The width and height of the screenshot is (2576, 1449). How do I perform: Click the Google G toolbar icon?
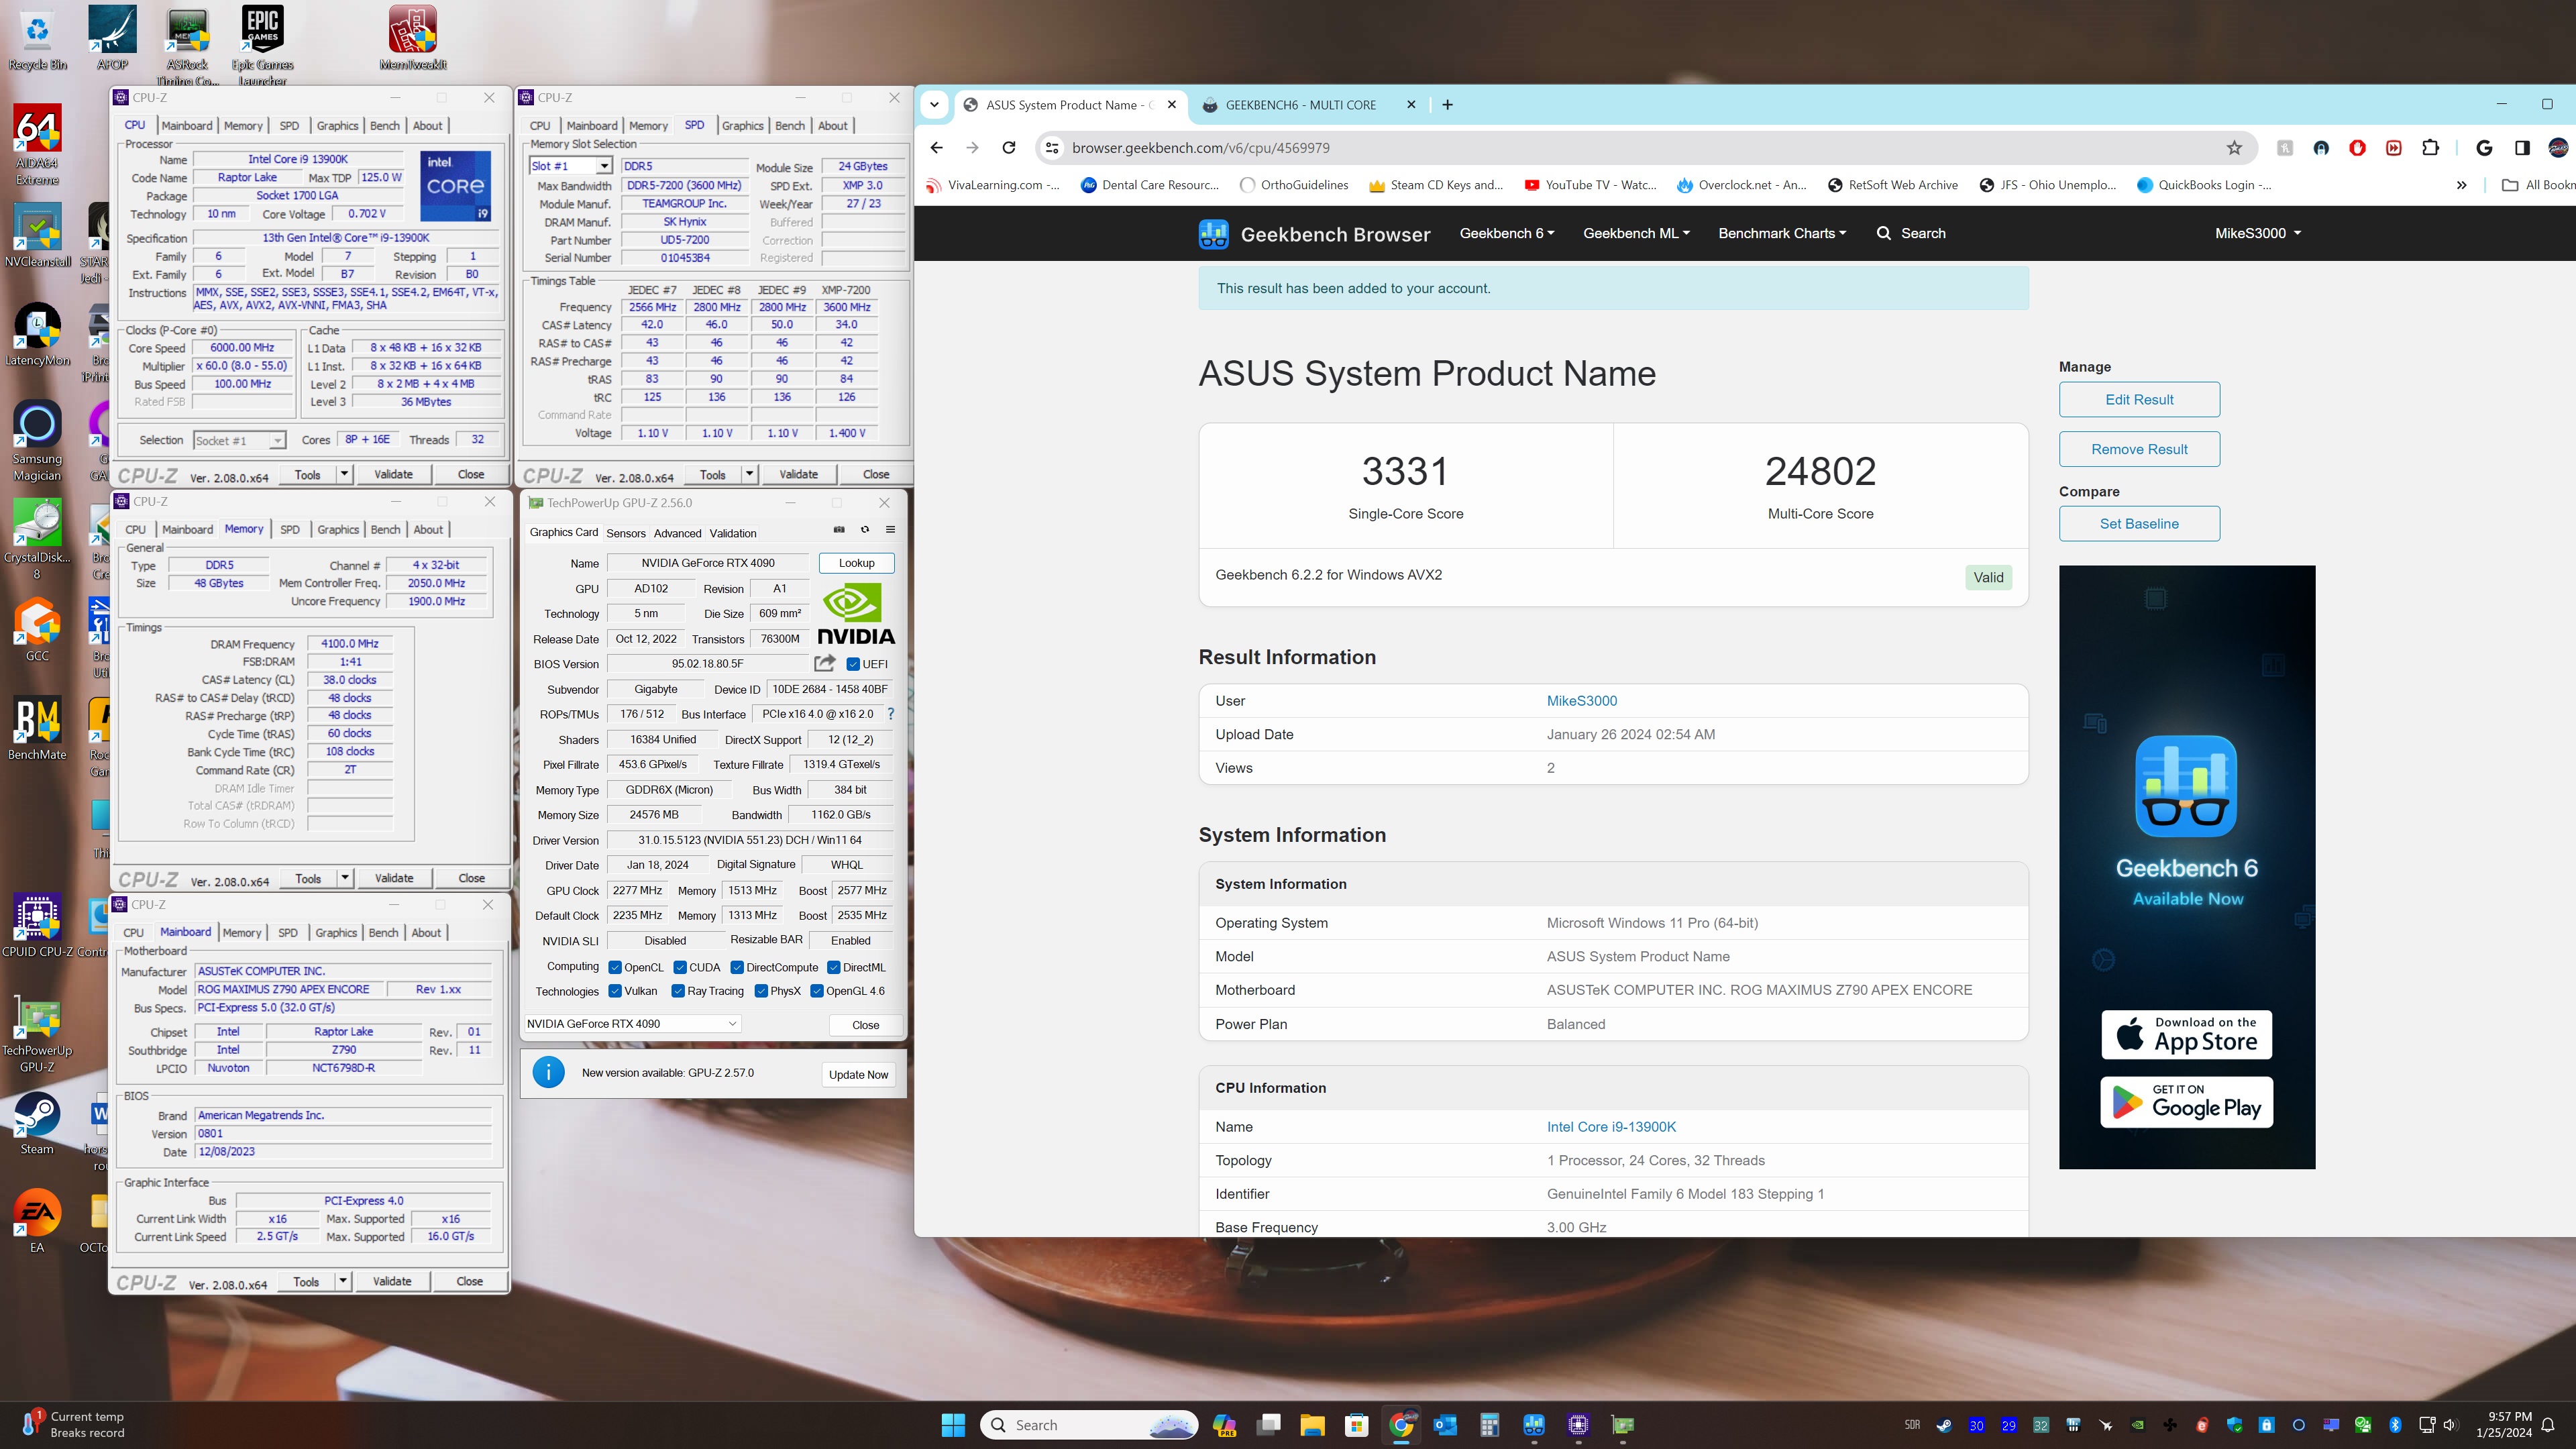pyautogui.click(x=2484, y=148)
